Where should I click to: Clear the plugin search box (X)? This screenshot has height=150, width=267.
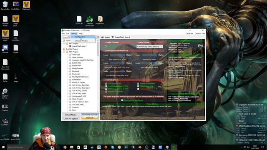tap(98, 37)
